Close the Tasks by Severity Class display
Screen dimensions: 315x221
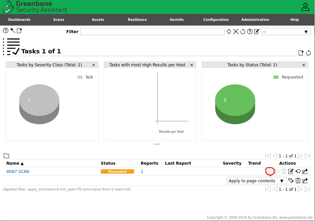coord(93,65)
